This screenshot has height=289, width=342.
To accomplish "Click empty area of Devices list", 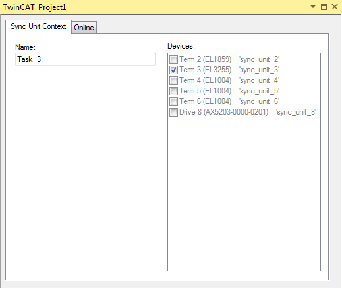I will (x=244, y=193).
